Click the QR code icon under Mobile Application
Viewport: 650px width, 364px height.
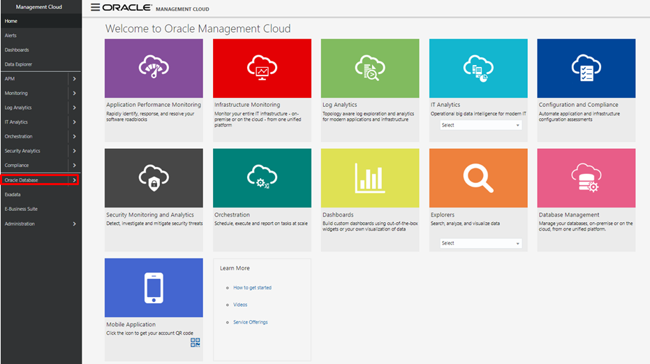[x=195, y=342]
